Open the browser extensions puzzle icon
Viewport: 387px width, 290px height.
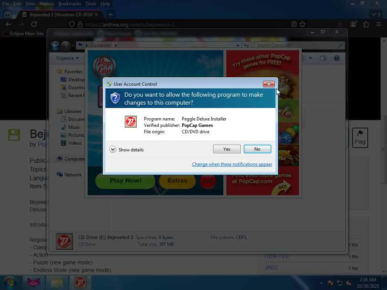(x=366, y=24)
